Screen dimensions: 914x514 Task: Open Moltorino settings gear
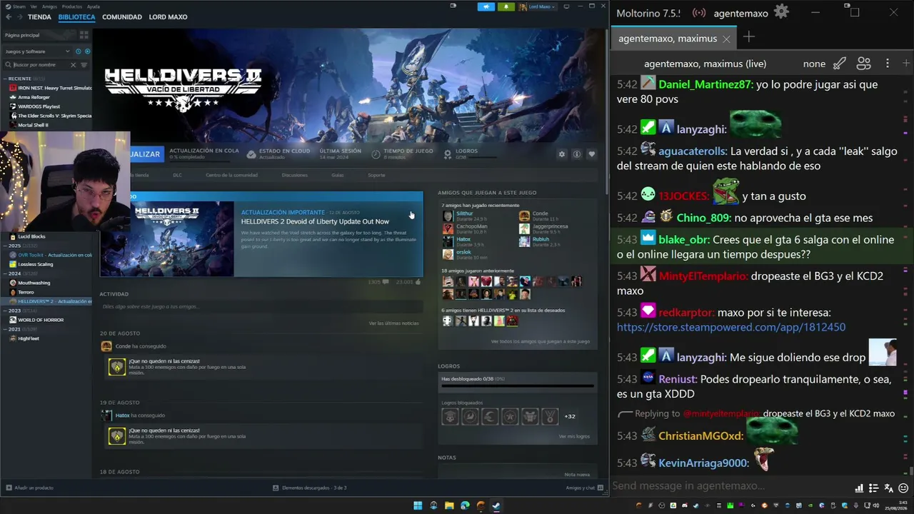click(x=781, y=12)
